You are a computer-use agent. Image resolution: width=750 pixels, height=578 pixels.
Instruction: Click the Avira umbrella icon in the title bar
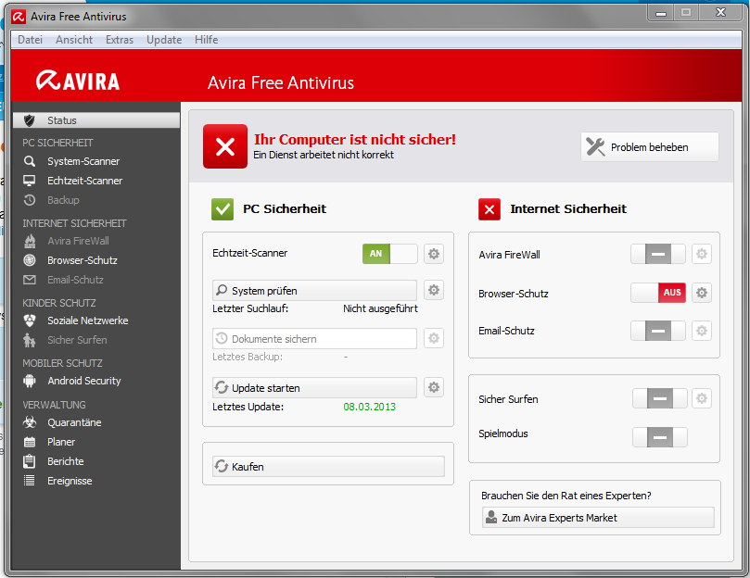(x=19, y=17)
